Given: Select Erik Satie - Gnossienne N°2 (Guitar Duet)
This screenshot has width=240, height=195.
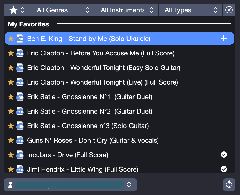Looking at the screenshot, I should tap(119, 111).
